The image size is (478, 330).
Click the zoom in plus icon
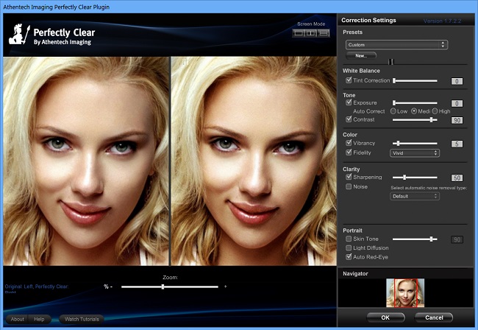225,287
